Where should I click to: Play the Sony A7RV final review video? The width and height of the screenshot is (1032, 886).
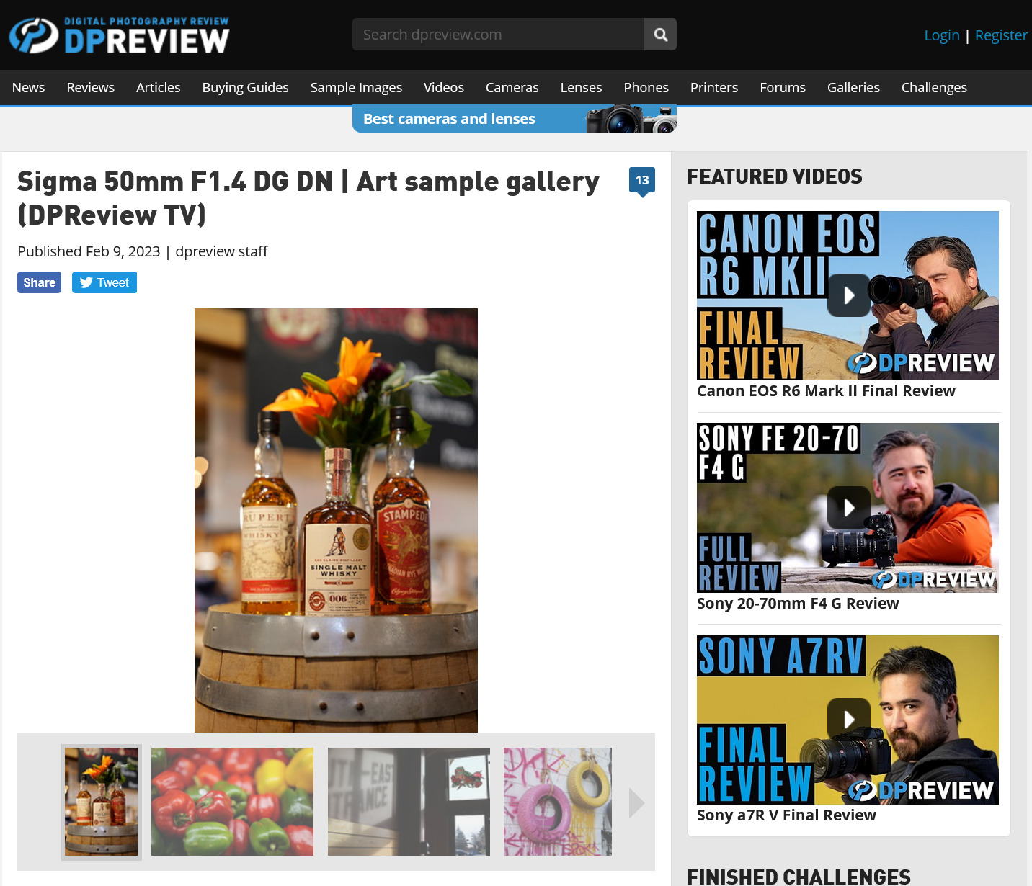(x=848, y=720)
